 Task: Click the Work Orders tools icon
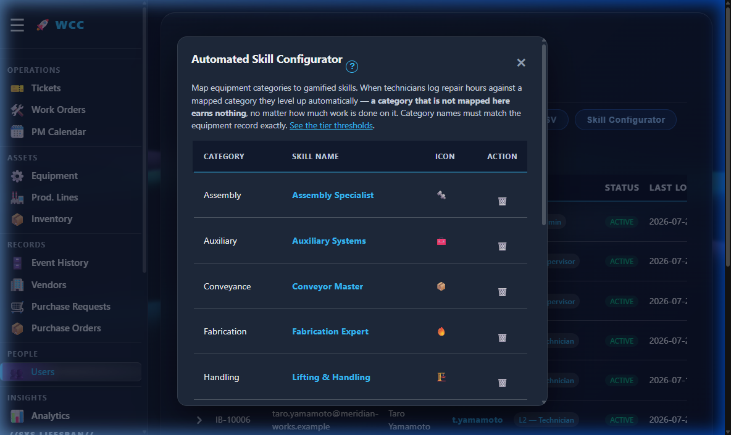(x=17, y=110)
